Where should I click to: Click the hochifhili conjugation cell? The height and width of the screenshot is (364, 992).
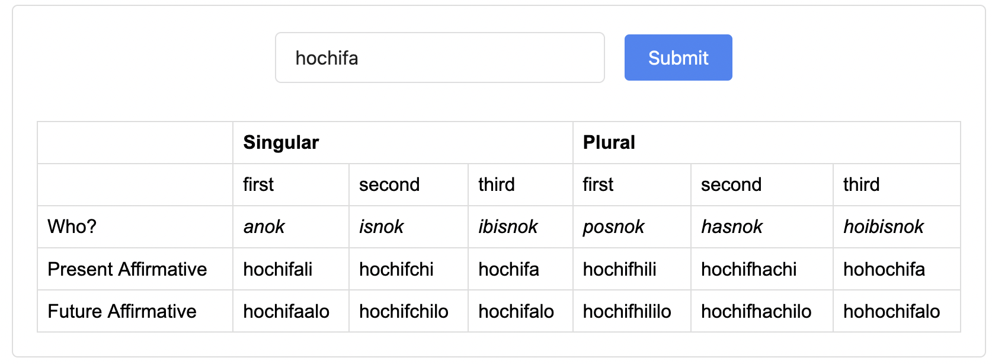click(619, 269)
